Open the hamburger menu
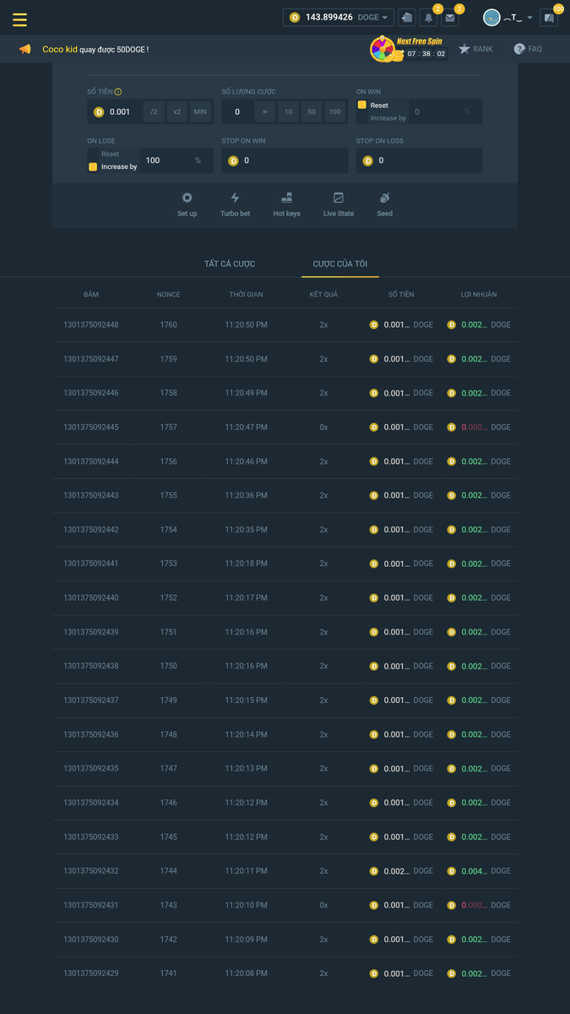The height and width of the screenshot is (1014, 570). (19, 19)
